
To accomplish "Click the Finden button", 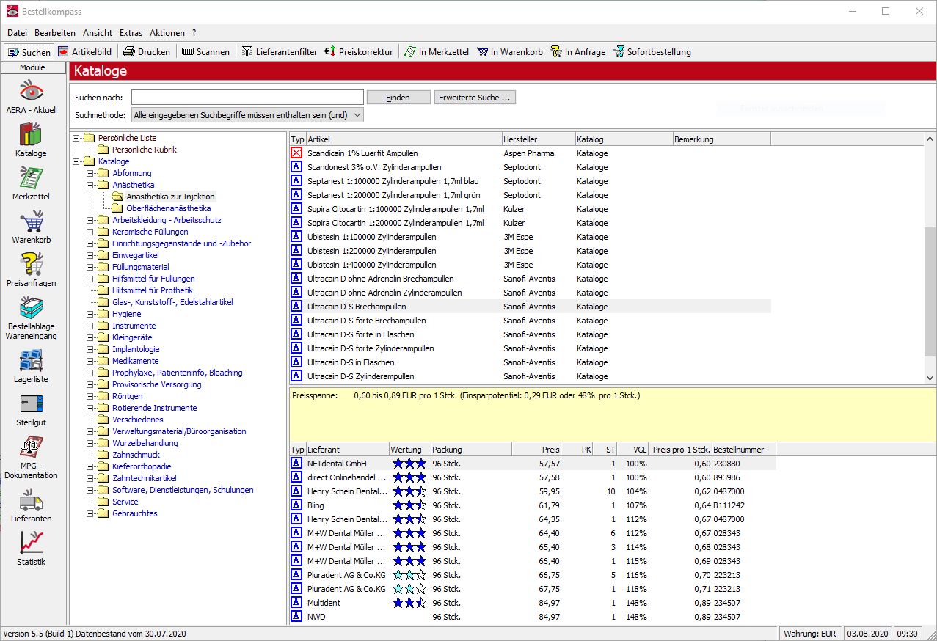I will [x=398, y=98].
